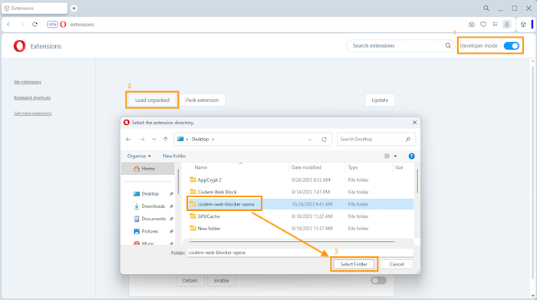Click the dialog's up-directory arrow

[166, 140]
